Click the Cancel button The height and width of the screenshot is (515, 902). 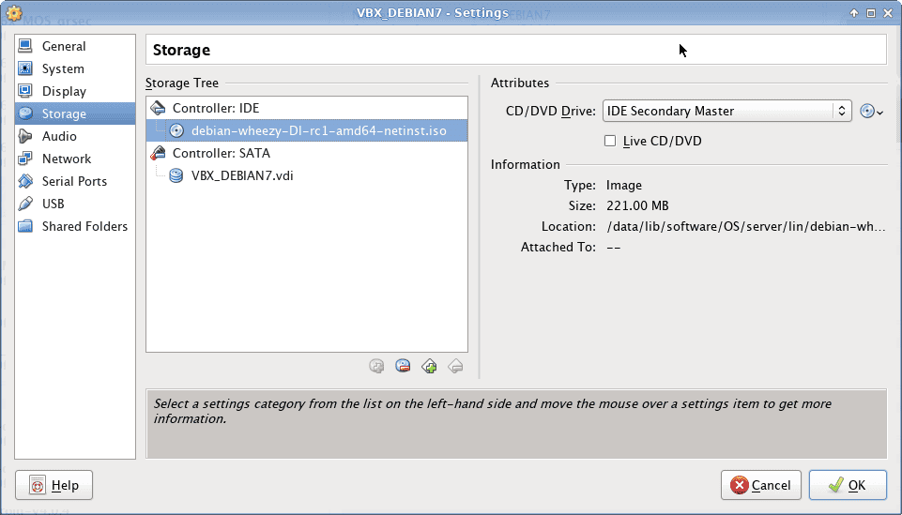click(x=760, y=485)
